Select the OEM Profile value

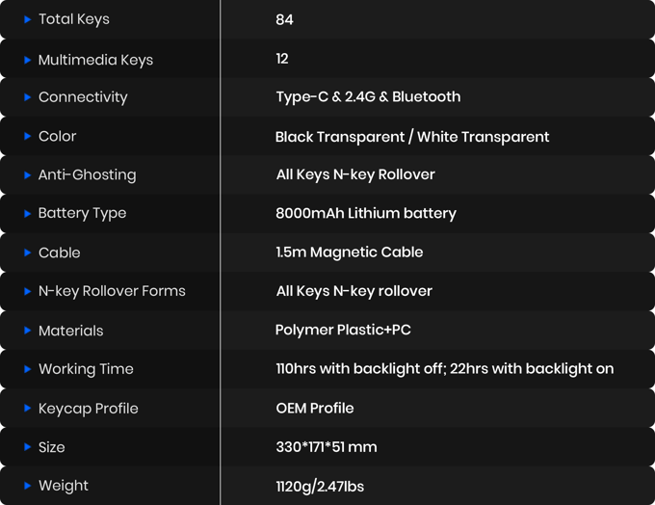[x=315, y=409]
